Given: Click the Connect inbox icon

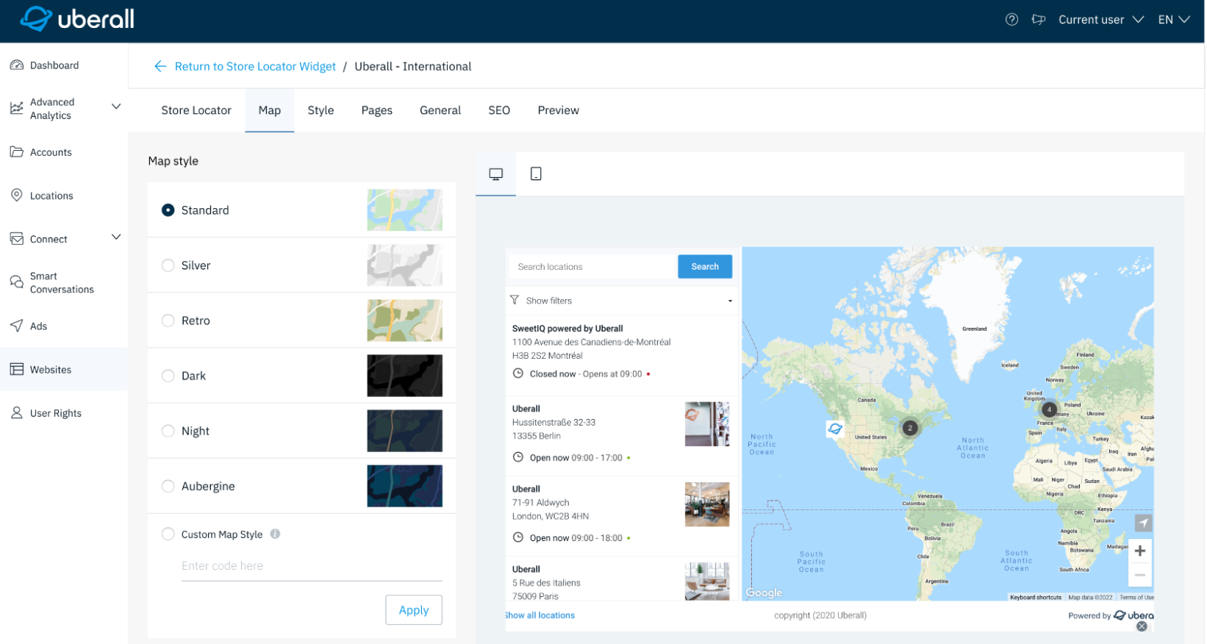Looking at the screenshot, I should [x=17, y=239].
